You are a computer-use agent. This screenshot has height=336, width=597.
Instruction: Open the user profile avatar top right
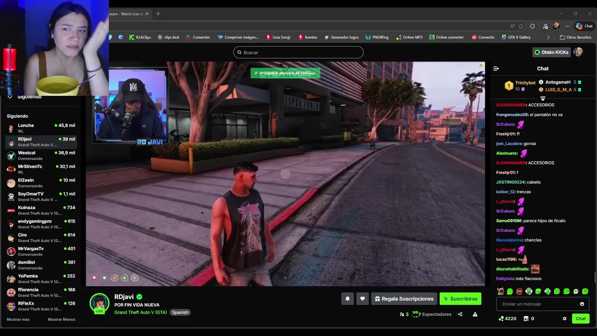(578, 52)
